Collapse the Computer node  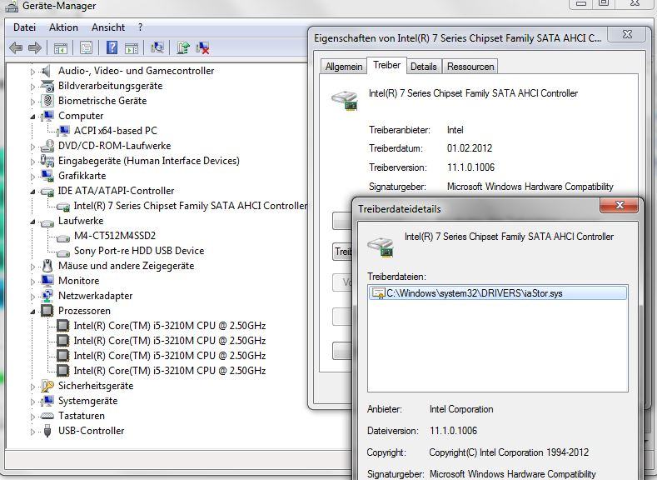click(32, 117)
